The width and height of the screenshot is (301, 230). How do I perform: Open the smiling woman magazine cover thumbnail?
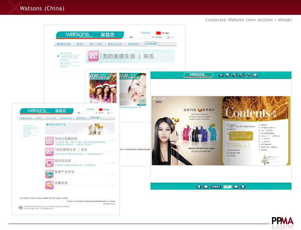tap(133, 89)
